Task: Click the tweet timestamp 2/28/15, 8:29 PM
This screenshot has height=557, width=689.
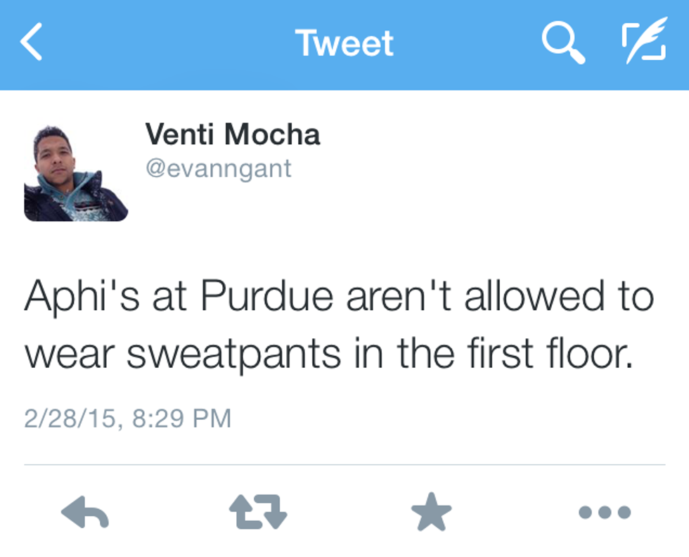Action: pyautogui.click(x=127, y=418)
